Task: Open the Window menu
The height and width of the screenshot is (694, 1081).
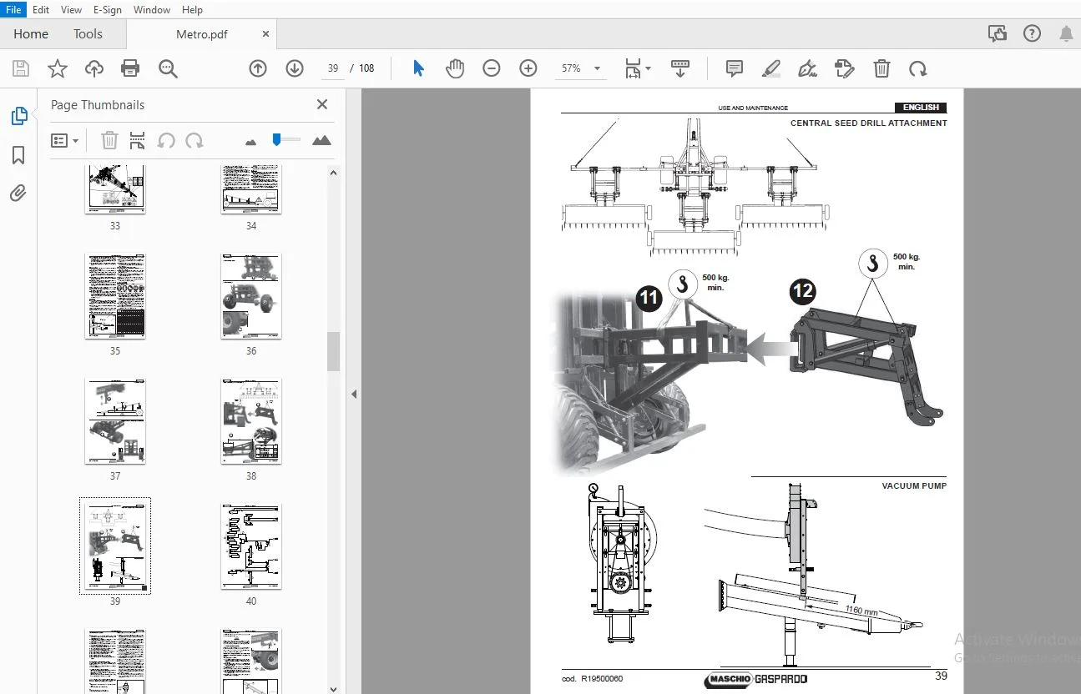Action: tap(152, 9)
